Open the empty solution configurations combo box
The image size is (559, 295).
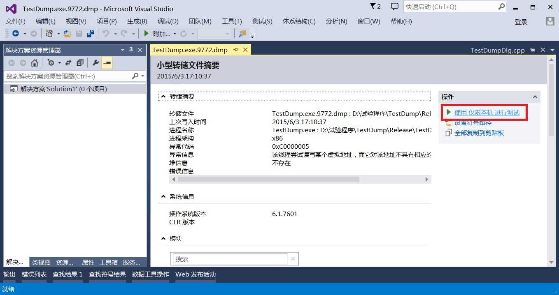[x=215, y=34]
